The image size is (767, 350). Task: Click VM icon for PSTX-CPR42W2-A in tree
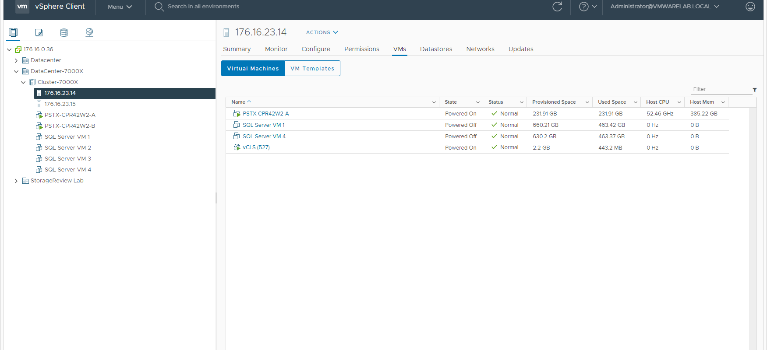[x=39, y=115]
